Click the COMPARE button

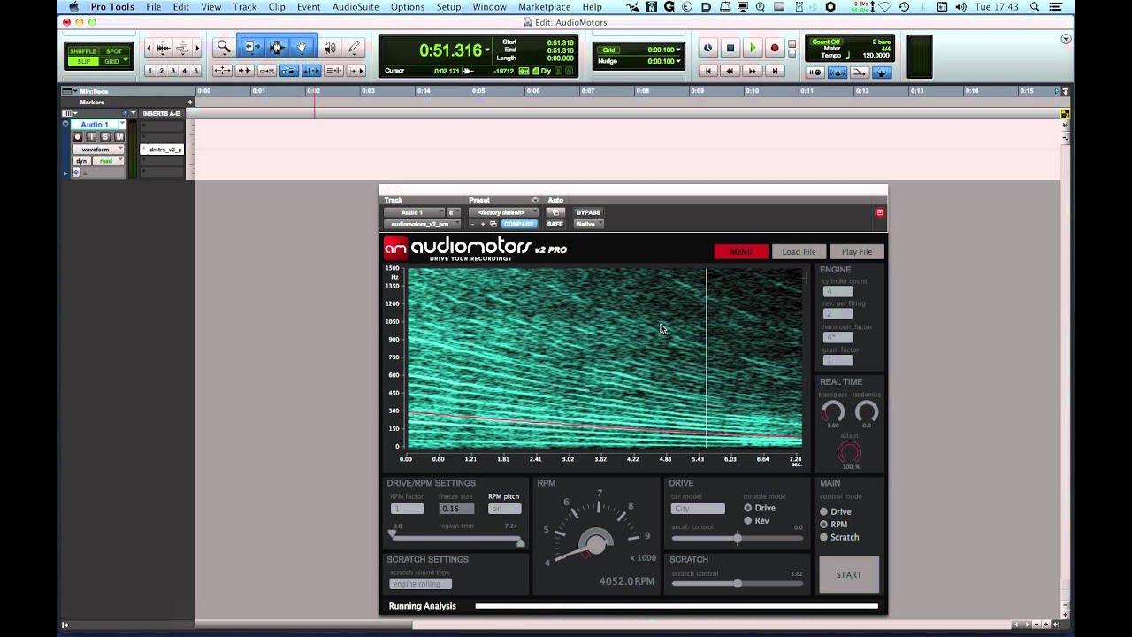coord(519,224)
